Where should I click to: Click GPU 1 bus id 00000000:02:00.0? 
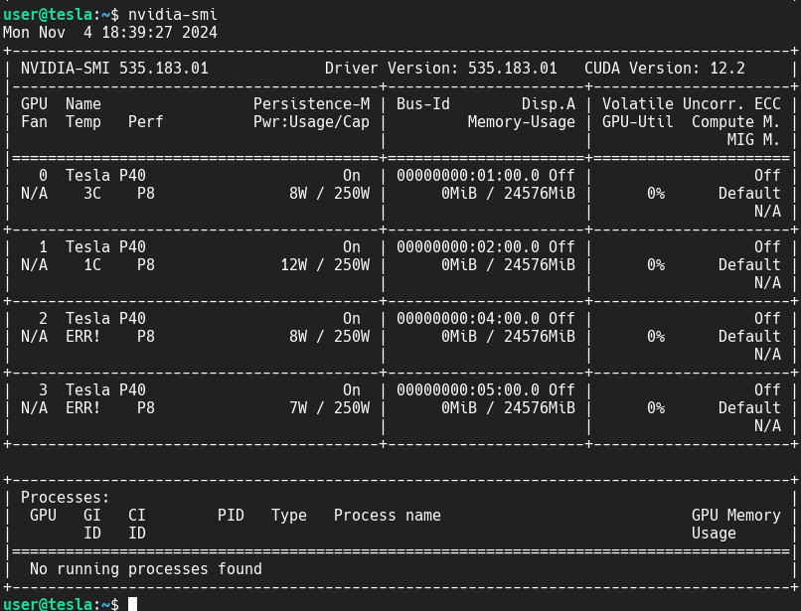click(468, 246)
